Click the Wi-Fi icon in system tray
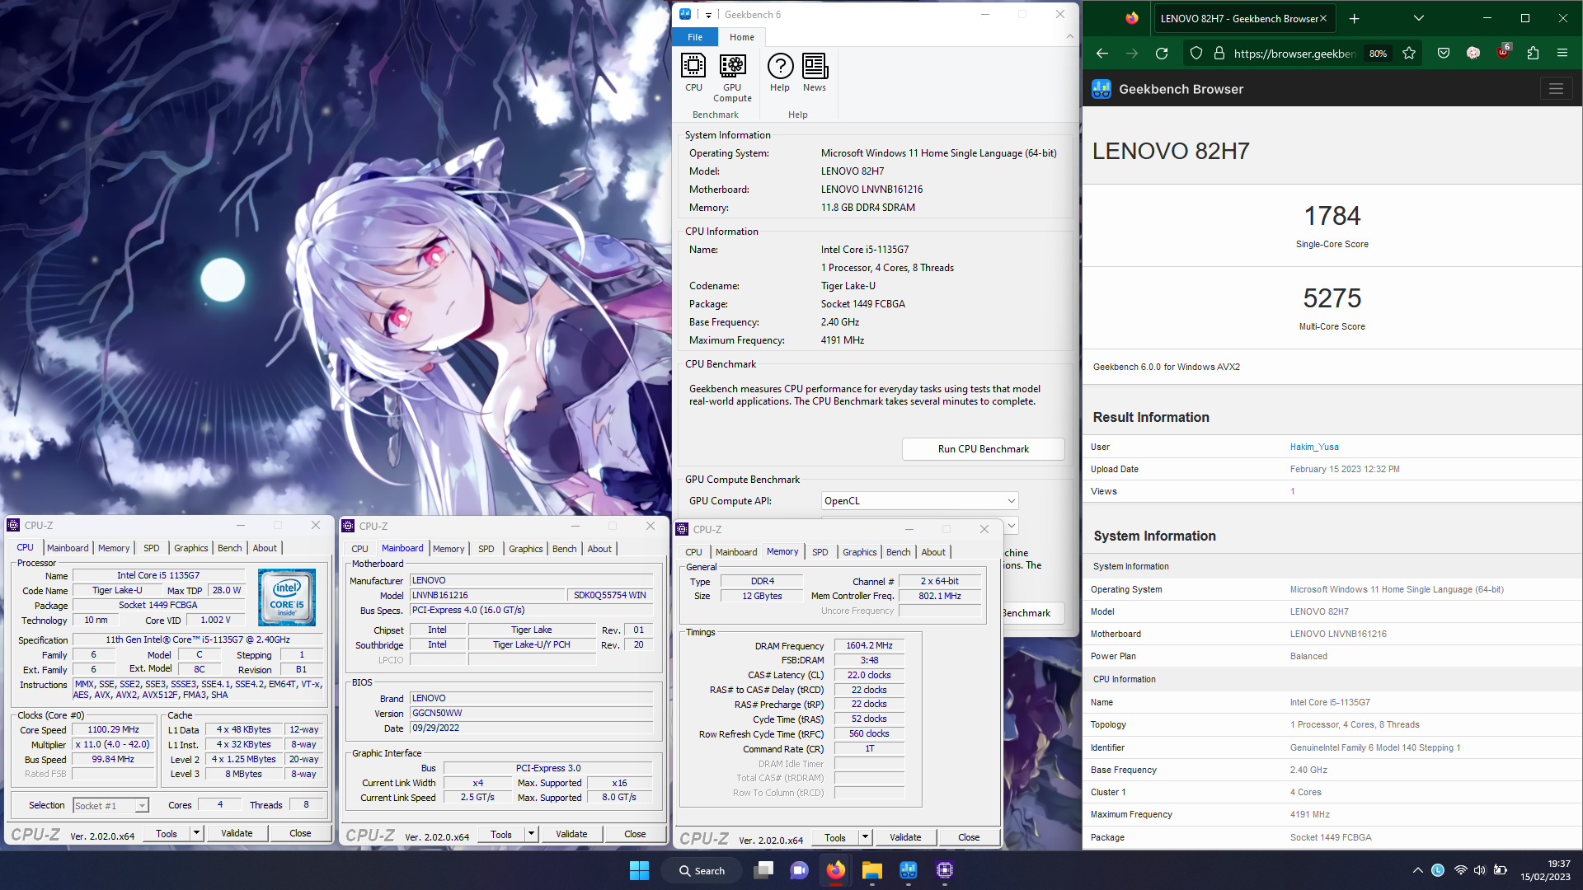1583x890 pixels. click(1460, 870)
